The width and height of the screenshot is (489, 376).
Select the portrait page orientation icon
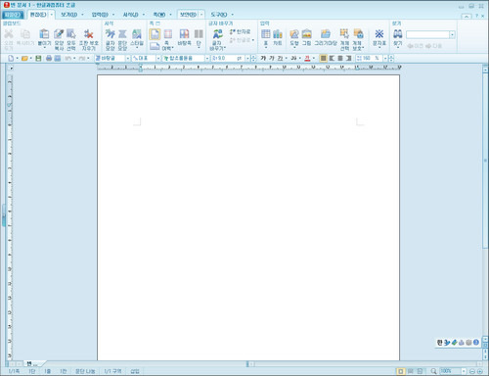point(155,34)
